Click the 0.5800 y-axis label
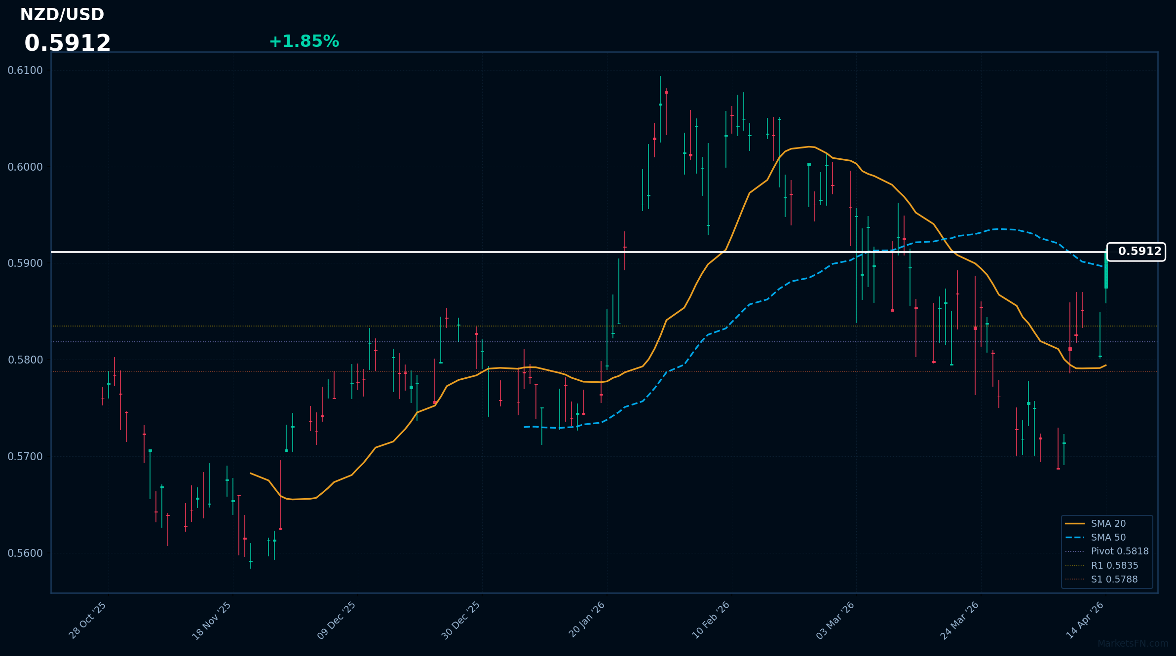Viewport: 1176px width, 656px height. [25, 360]
